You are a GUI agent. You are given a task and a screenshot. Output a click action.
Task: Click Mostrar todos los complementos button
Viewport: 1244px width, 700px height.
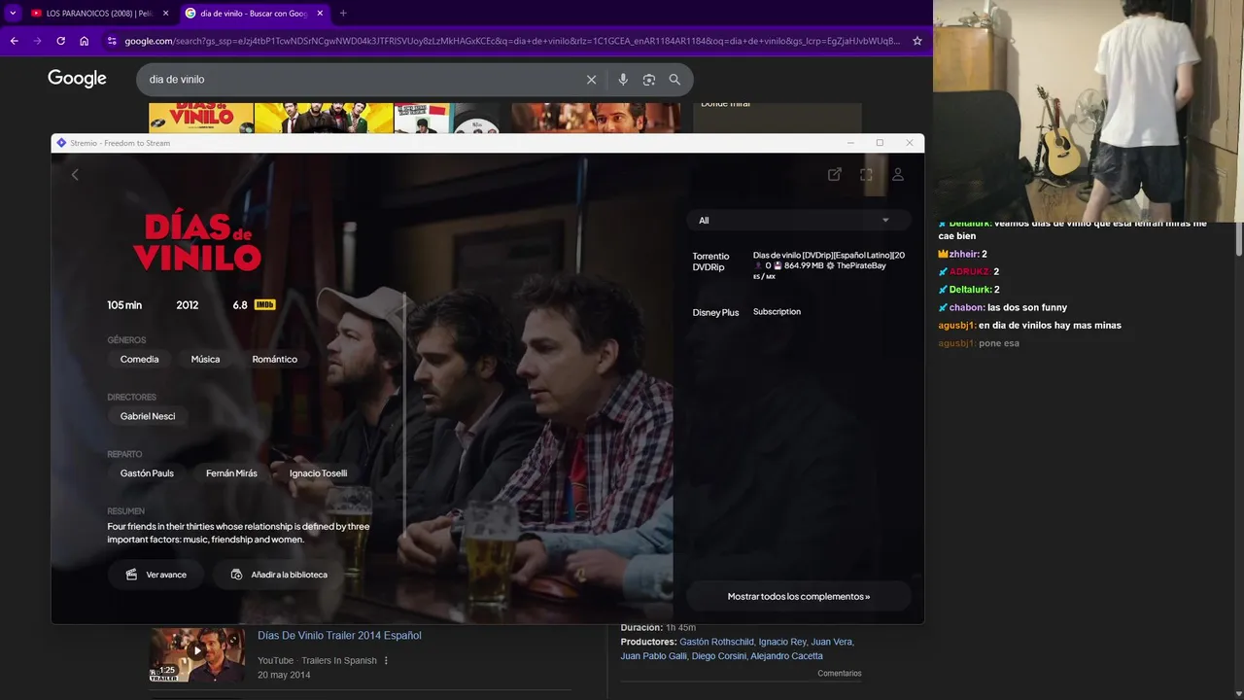[x=799, y=597]
